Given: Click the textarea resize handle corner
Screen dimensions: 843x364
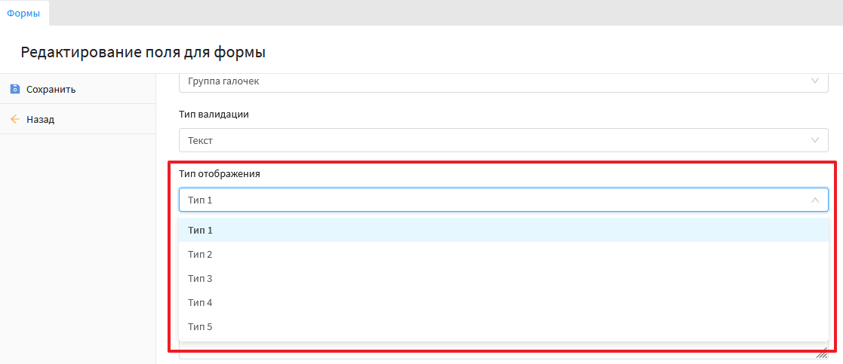Looking at the screenshot, I should pyautogui.click(x=821, y=353).
